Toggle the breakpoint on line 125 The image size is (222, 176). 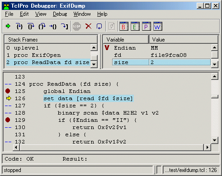coord(8,91)
